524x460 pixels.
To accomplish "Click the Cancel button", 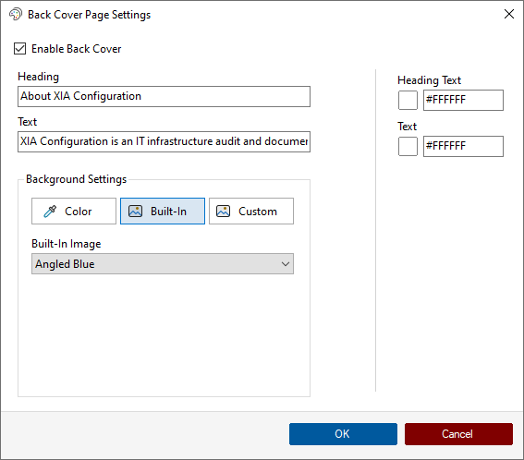I will [458, 434].
